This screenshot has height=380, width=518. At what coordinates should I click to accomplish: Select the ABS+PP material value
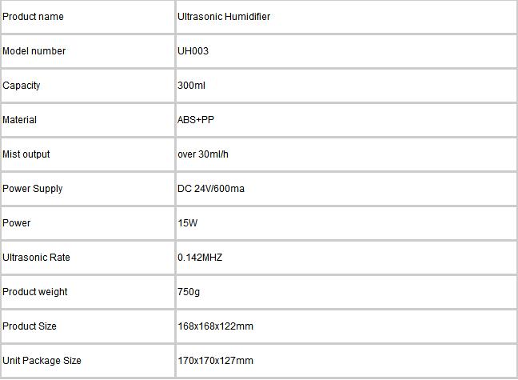click(196, 120)
